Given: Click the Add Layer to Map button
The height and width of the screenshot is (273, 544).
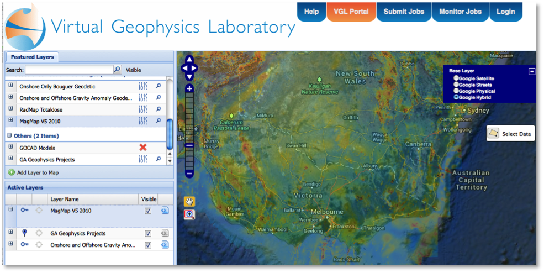Looking at the screenshot, I should pyautogui.click(x=33, y=172).
